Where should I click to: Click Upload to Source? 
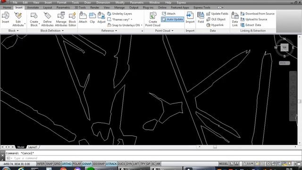click(254, 19)
